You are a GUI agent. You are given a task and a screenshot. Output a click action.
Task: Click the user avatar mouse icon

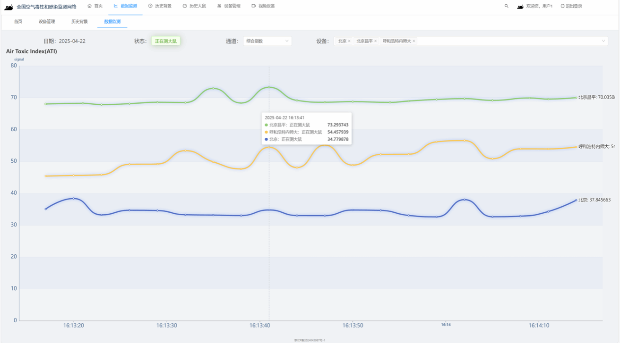pyautogui.click(x=520, y=7)
